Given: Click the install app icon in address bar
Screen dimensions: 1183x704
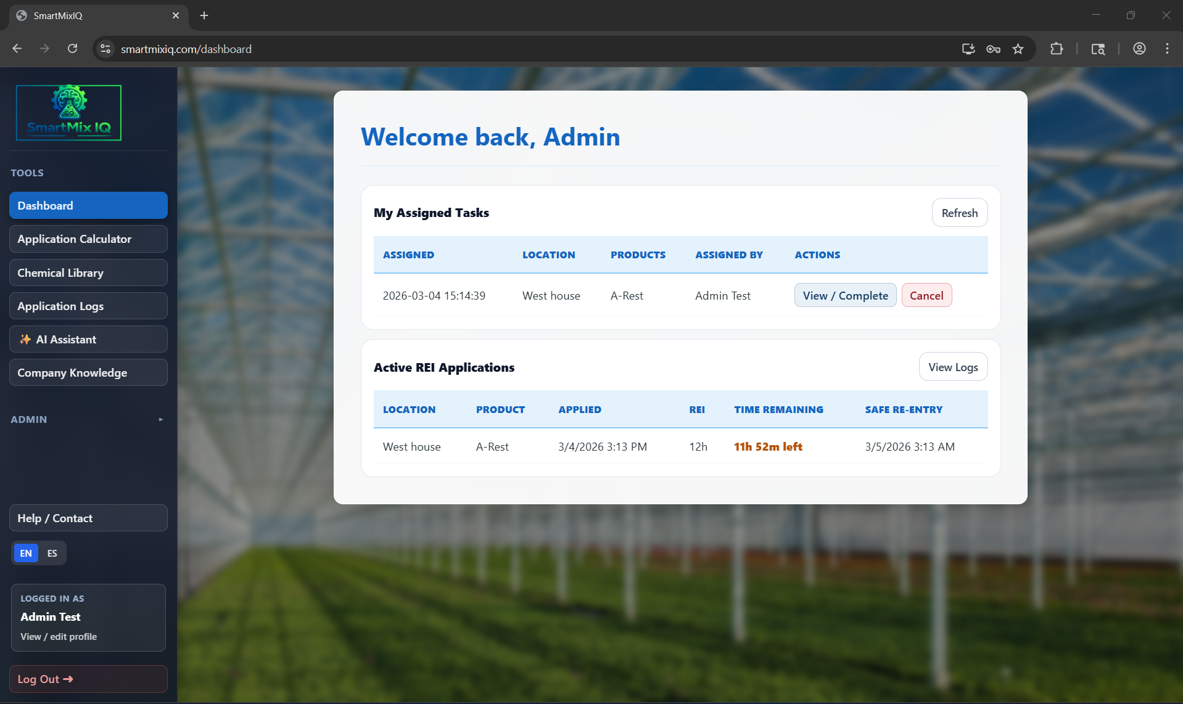Looking at the screenshot, I should coord(967,49).
